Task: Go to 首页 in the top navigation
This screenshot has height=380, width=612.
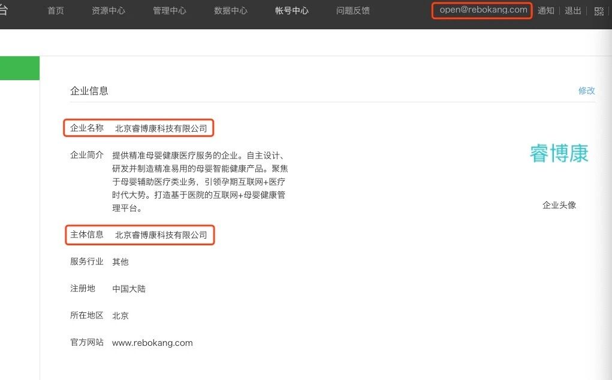Action: coord(56,11)
